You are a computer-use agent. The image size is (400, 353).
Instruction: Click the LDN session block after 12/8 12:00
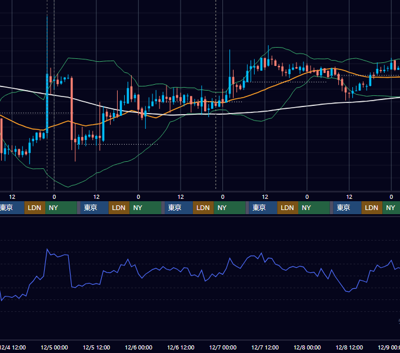[x=372, y=208]
